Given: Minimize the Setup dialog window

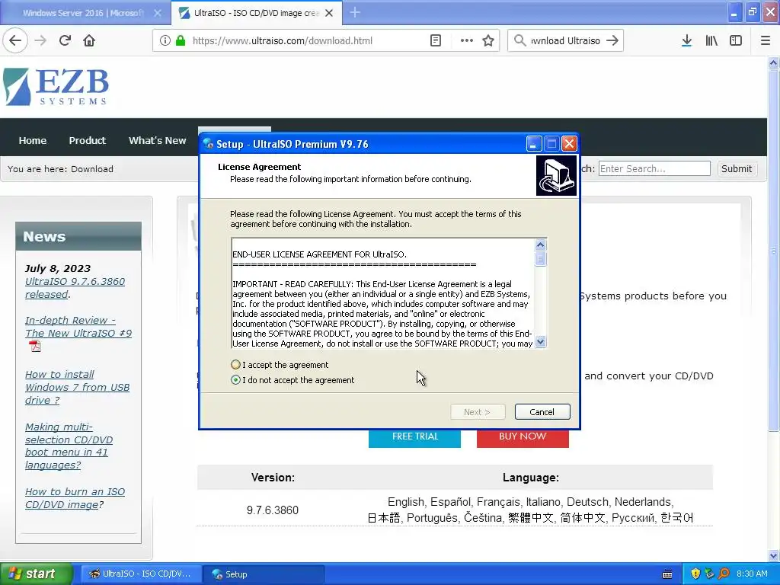Looking at the screenshot, I should [x=533, y=144].
